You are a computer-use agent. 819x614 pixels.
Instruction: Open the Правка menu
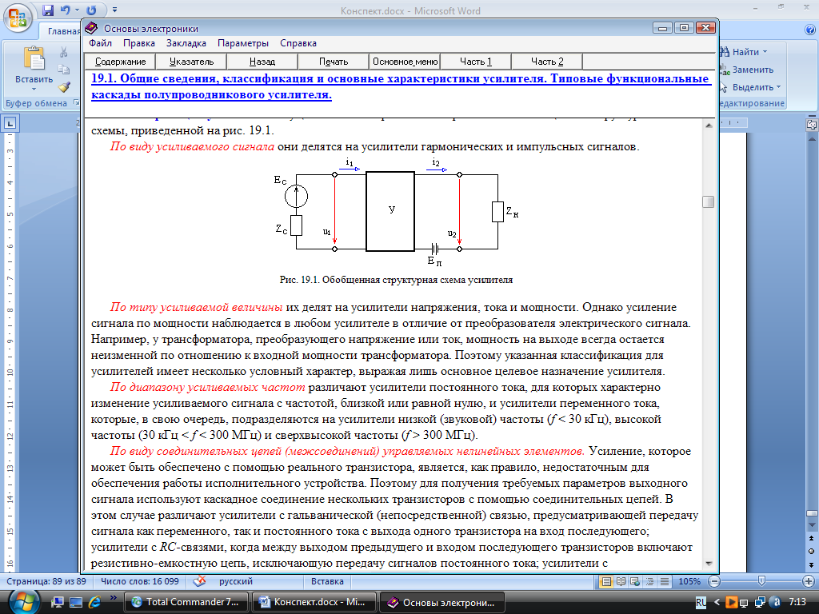pos(139,43)
